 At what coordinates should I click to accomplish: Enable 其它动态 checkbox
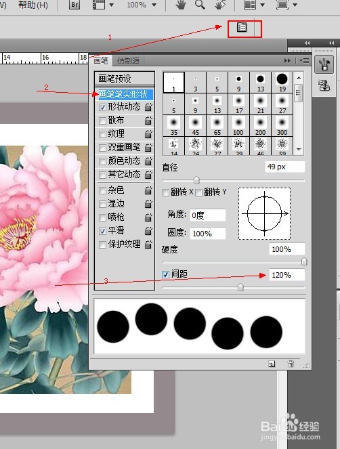pos(102,175)
